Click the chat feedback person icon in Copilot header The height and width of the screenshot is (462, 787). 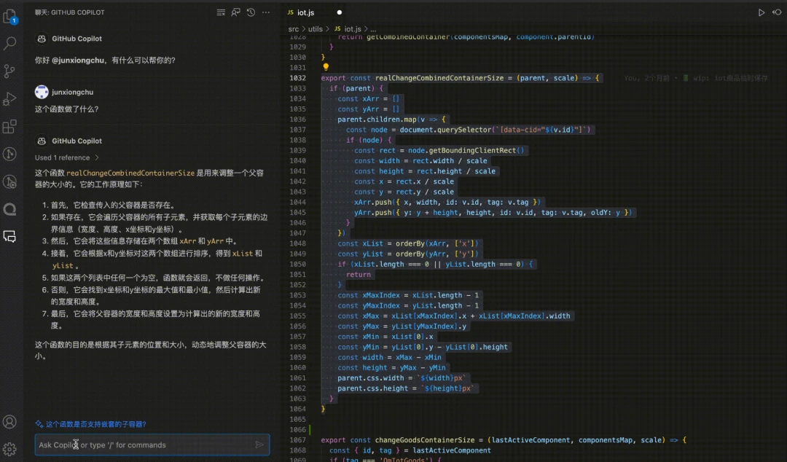[x=236, y=12]
